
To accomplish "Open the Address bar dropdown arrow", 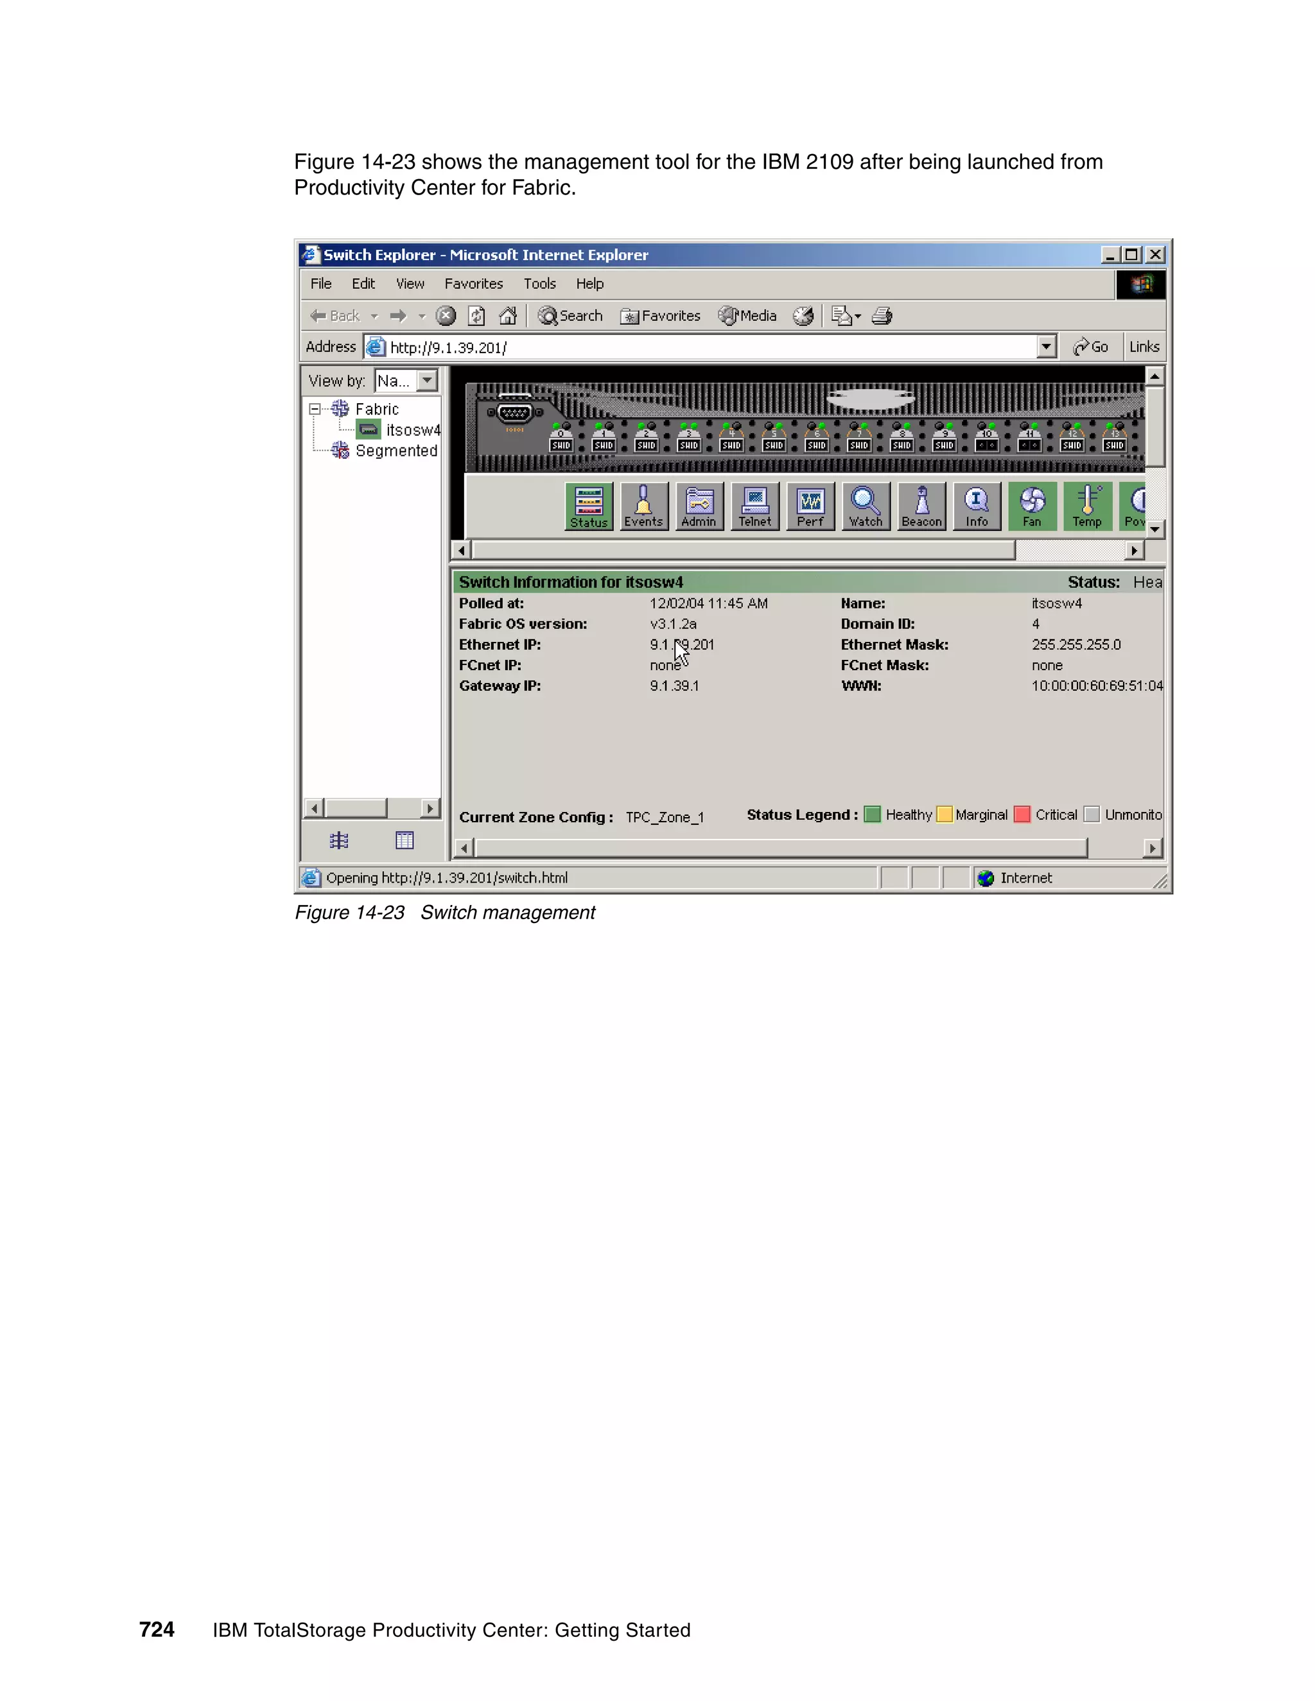I will [x=1046, y=347].
